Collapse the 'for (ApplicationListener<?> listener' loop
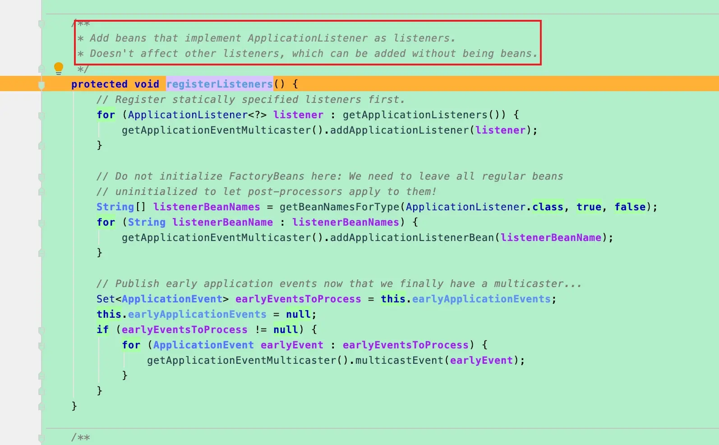719x445 pixels. pyautogui.click(x=41, y=116)
